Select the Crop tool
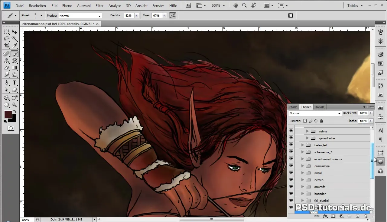387x222 pixels. pos(7,46)
